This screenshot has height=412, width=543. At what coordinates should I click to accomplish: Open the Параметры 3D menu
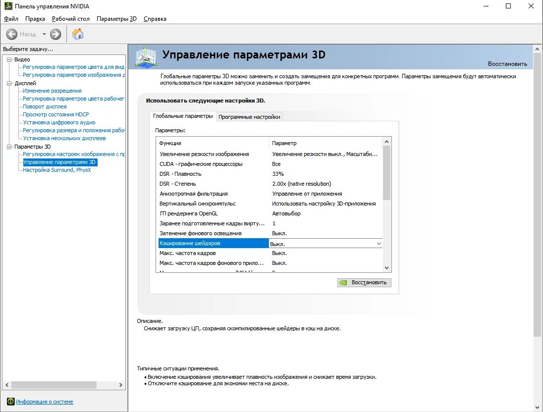pos(116,19)
